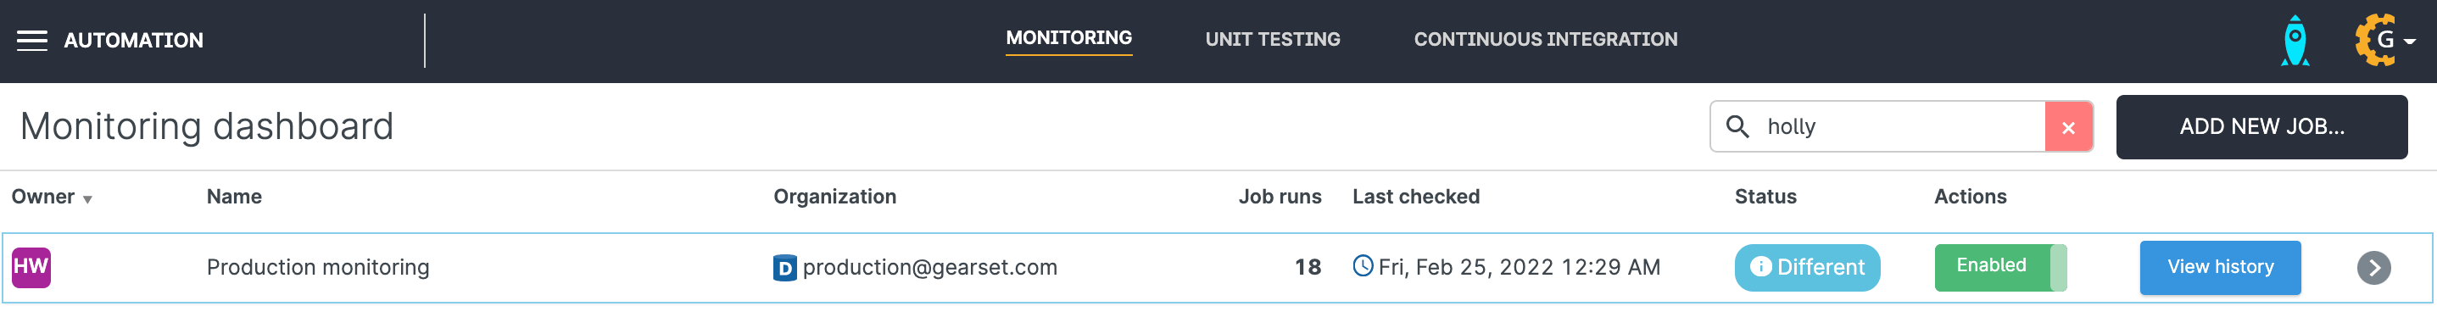This screenshot has width=2437, height=334.
Task: Select the Monitoring tab
Action: [x=1068, y=39]
